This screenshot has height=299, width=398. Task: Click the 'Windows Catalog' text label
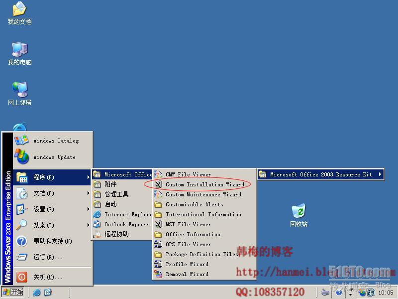pyautogui.click(x=56, y=141)
